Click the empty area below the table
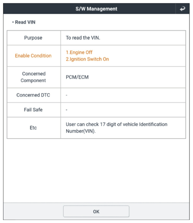Screen dimensions: 193x223 [x=96, y=170]
